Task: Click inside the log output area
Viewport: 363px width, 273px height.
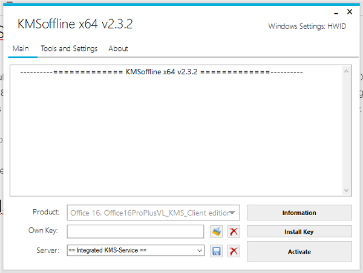Action: pyautogui.click(x=175, y=133)
